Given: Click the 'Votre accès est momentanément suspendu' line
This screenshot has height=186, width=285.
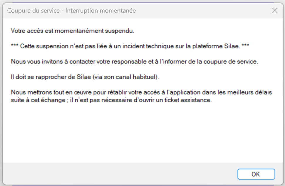Looking at the screenshot, I should pos(73,31).
